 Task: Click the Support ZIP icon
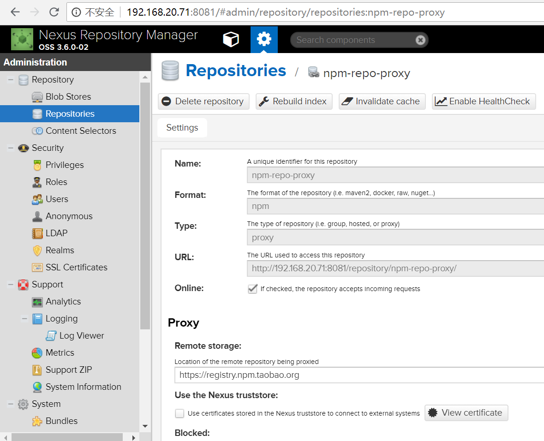(37, 370)
